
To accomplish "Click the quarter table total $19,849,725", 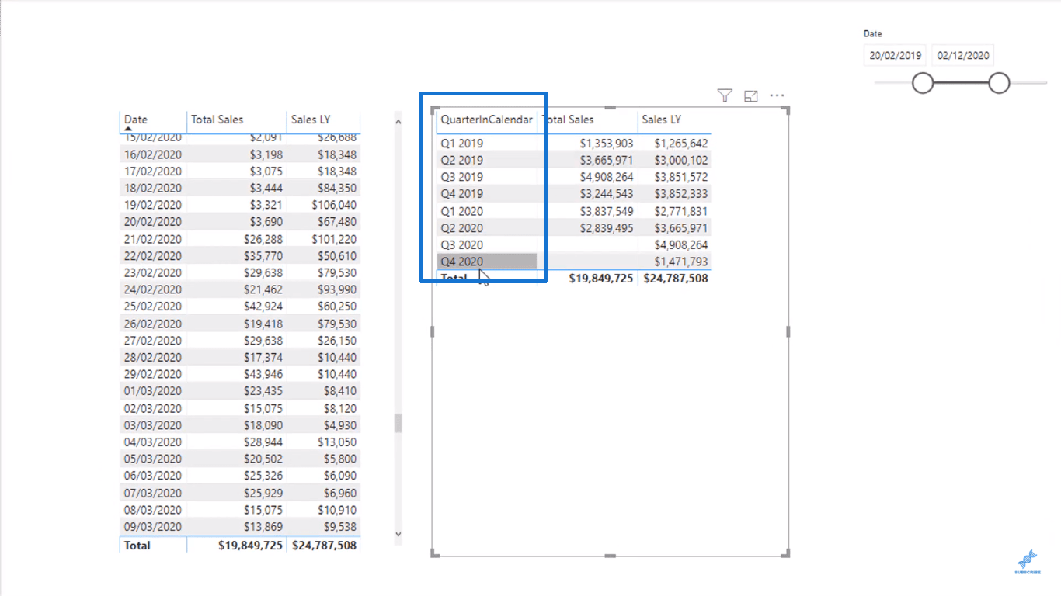I will 601,278.
